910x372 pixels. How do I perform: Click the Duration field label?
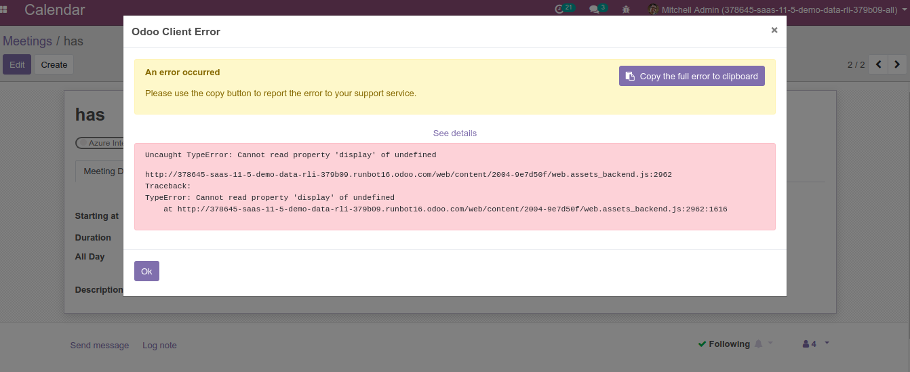click(x=93, y=238)
